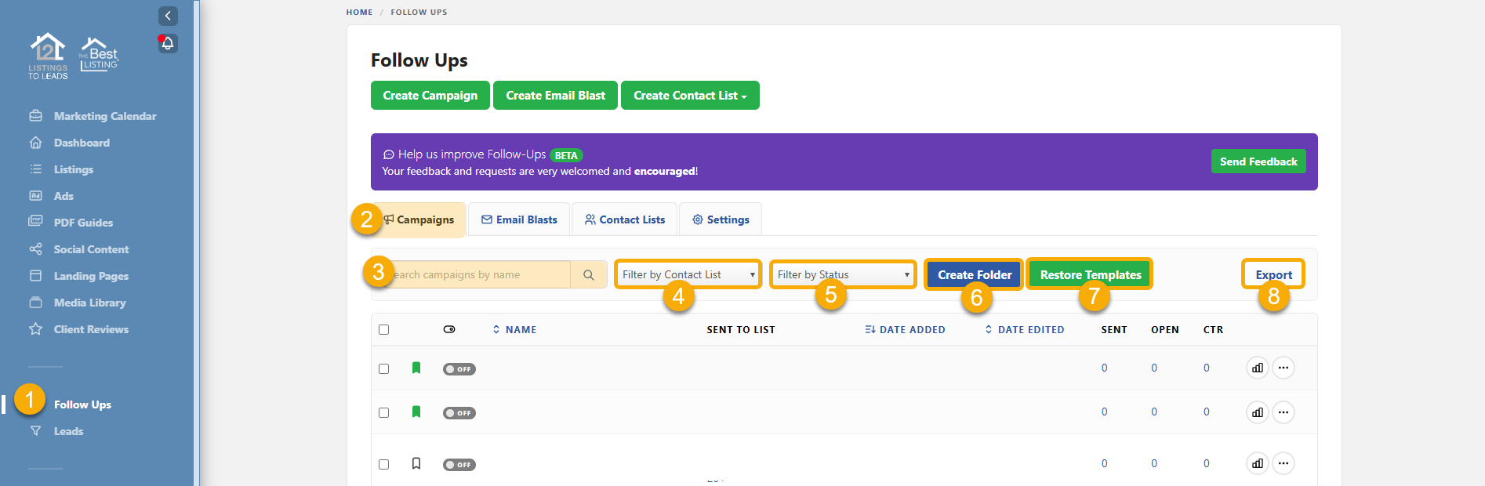Open more options menu for second campaign
1485x486 pixels.
pyautogui.click(x=1283, y=412)
